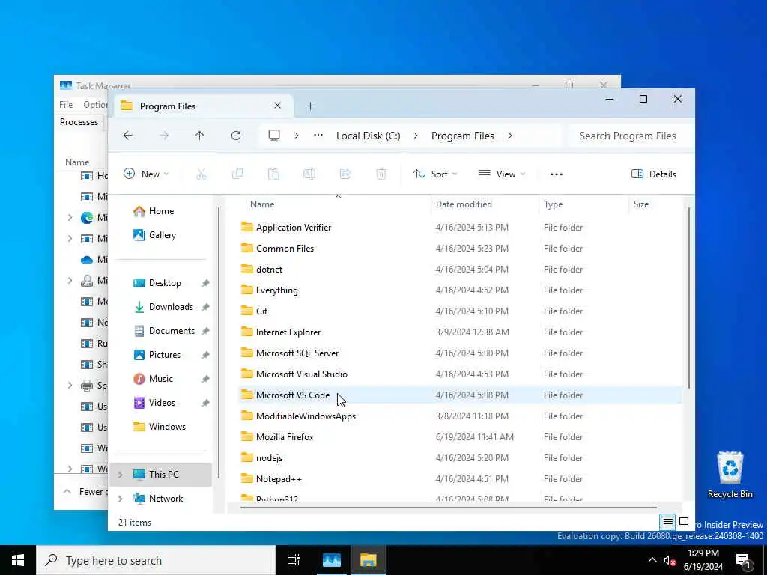Screen dimensions: 767x575
Task: Select the nodejs folder
Action: pyautogui.click(x=460, y=458)
